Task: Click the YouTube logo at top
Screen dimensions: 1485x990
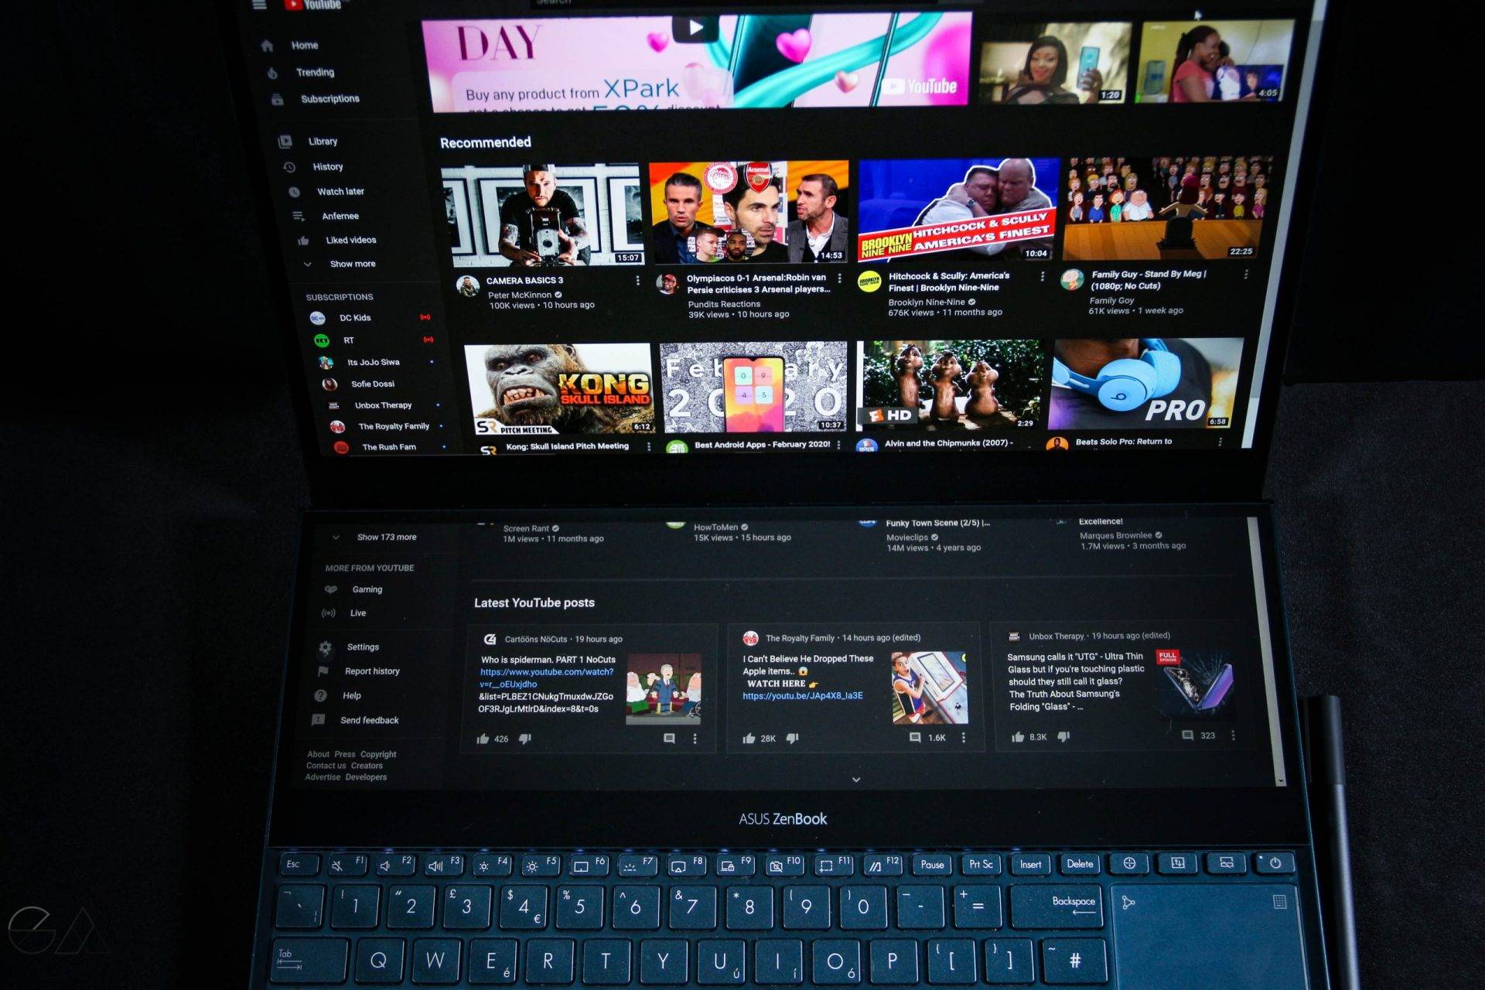Action: coord(312,5)
